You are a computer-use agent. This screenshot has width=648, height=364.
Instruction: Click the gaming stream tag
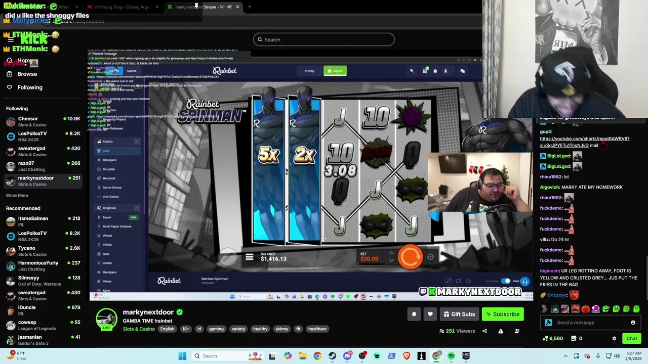pos(216,329)
